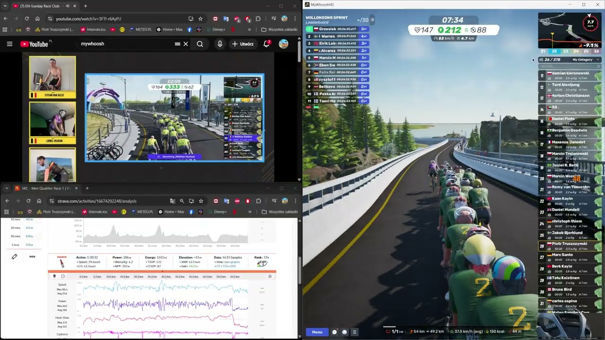The width and height of the screenshot is (605, 340).
Task: Open the Wszystkie zakładki folder in the Strava window
Action: [x=279, y=212]
